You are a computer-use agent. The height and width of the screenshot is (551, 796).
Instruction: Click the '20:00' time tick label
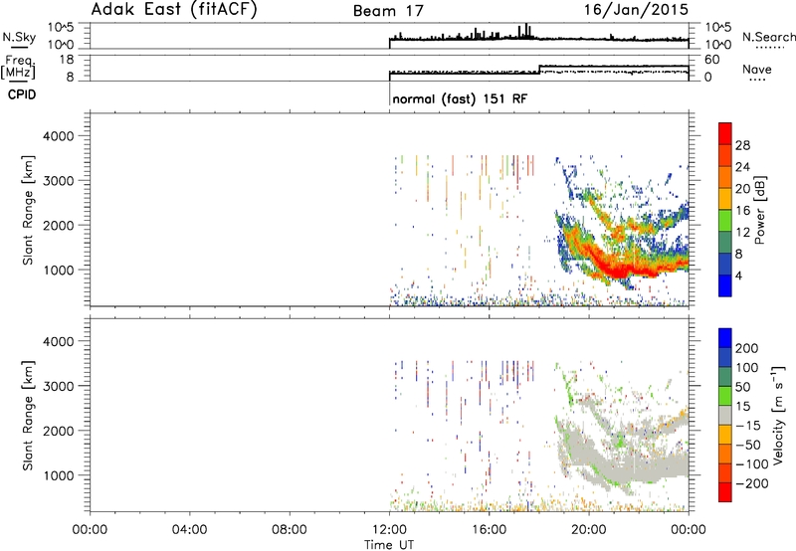point(589,530)
